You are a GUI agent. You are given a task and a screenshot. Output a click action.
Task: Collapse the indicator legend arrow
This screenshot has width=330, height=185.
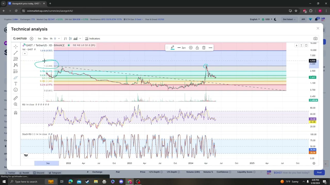pyautogui.click(x=25, y=53)
